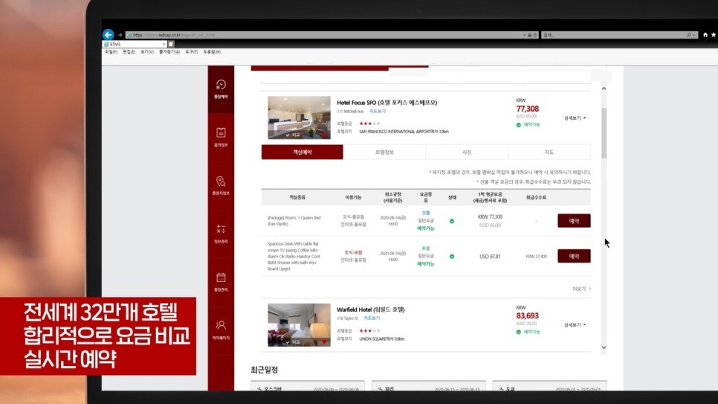Click the Hotel Focus SFO thumbnail photo
This screenshot has height=404, width=718.
[x=299, y=118]
